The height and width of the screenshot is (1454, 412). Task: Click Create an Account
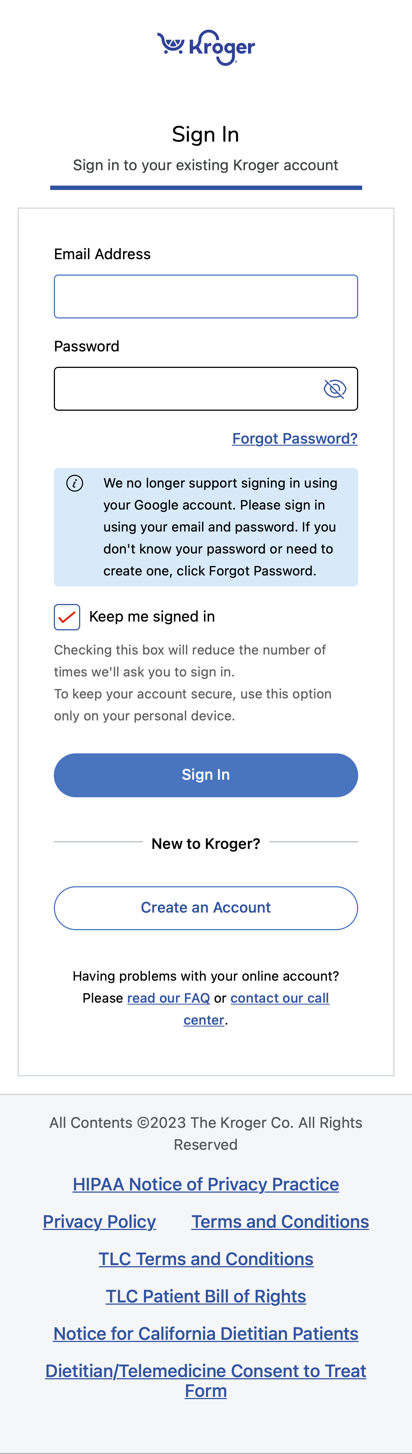[205, 907]
